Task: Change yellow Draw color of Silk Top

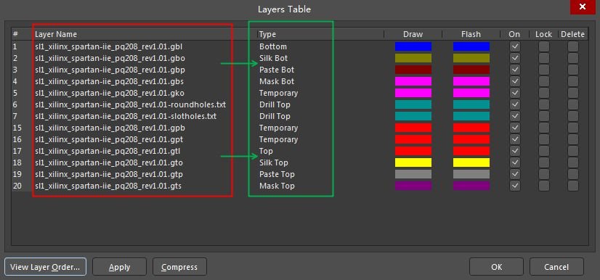Action: (413, 162)
